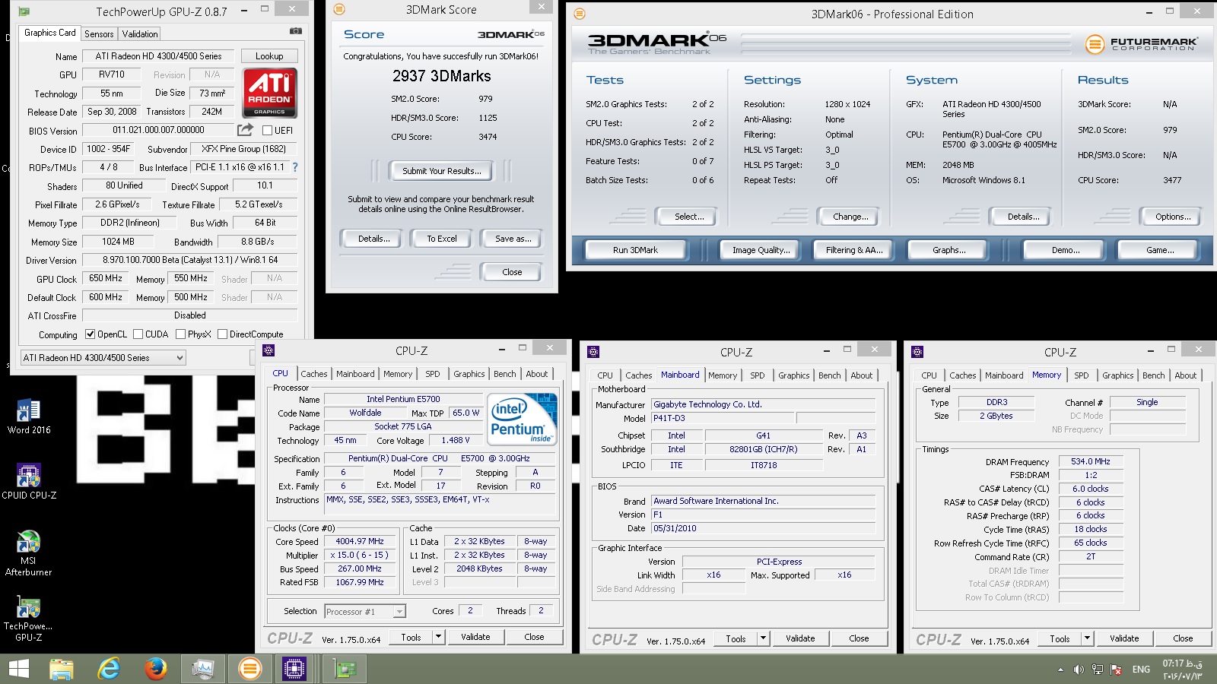Image resolution: width=1217 pixels, height=684 pixels.
Task: Toggle the PhysX checkbox
Action: pos(180,334)
